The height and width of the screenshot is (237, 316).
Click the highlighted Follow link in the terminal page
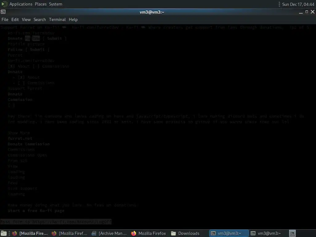32,38
